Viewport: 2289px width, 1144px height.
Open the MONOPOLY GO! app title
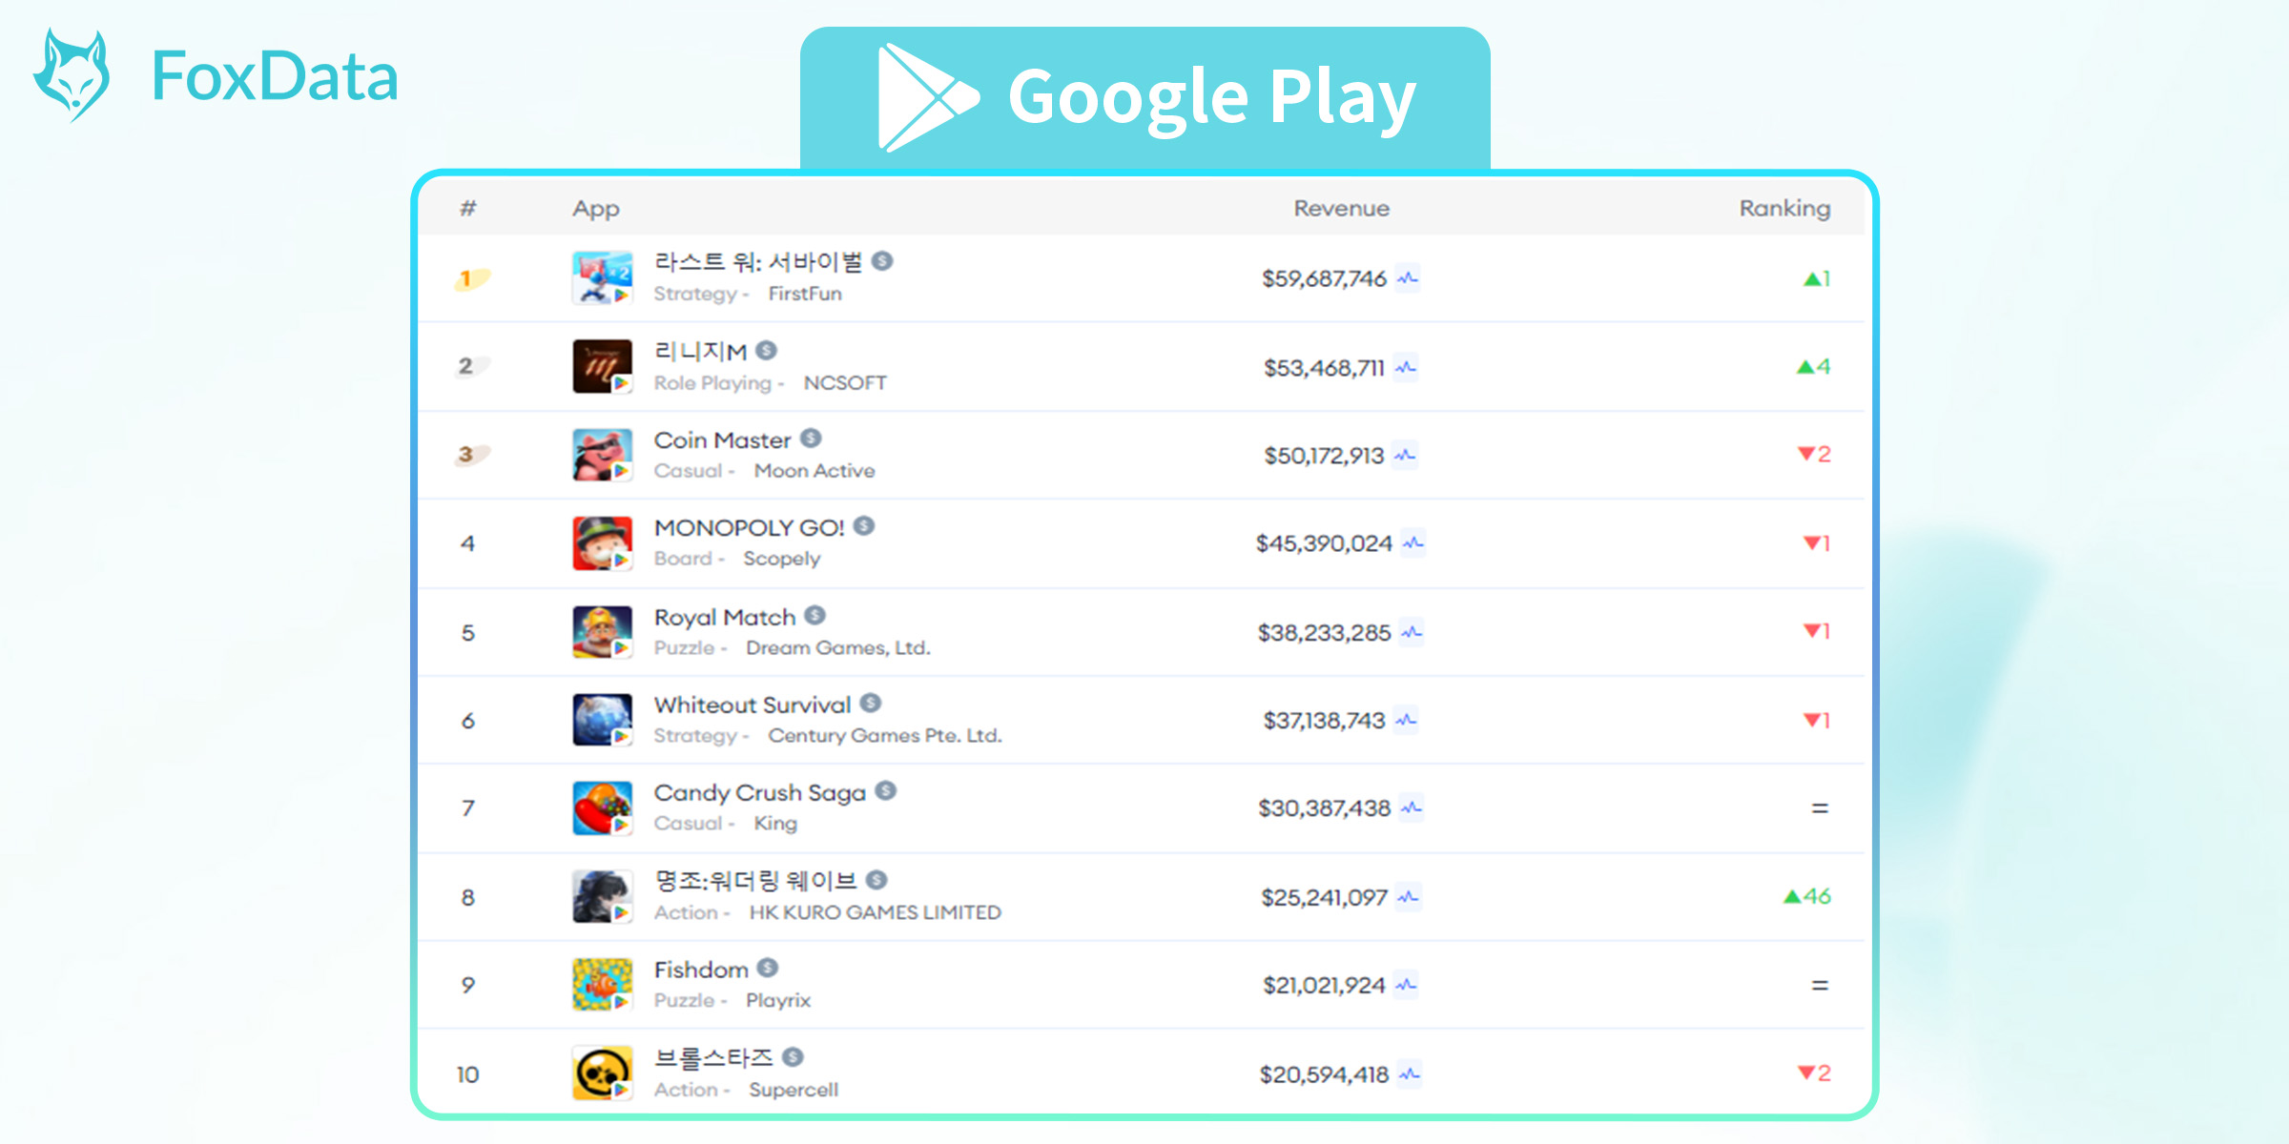(749, 528)
